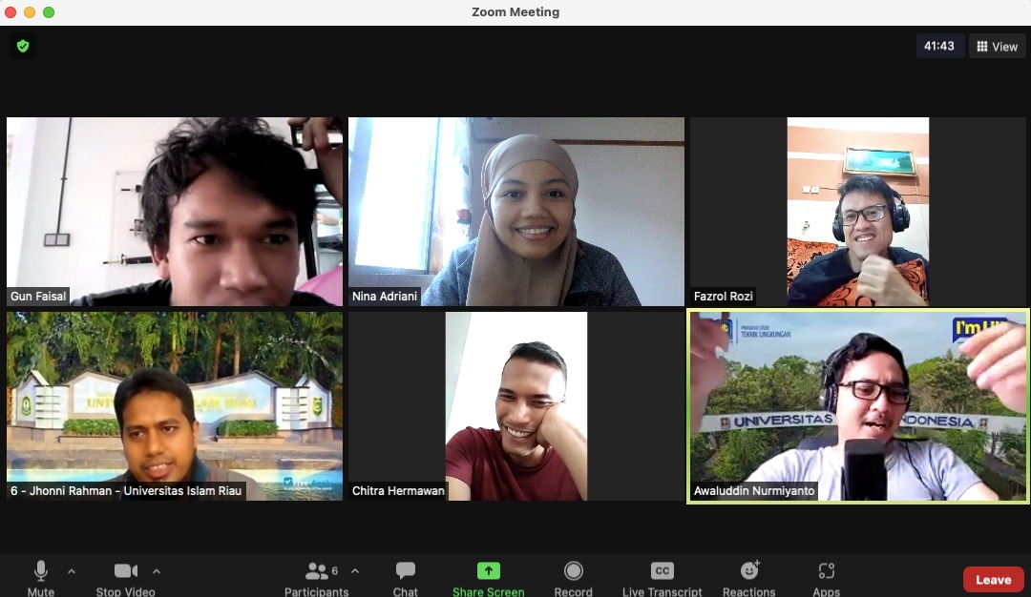
Task: Click the green Share Screen icon
Action: (489, 571)
